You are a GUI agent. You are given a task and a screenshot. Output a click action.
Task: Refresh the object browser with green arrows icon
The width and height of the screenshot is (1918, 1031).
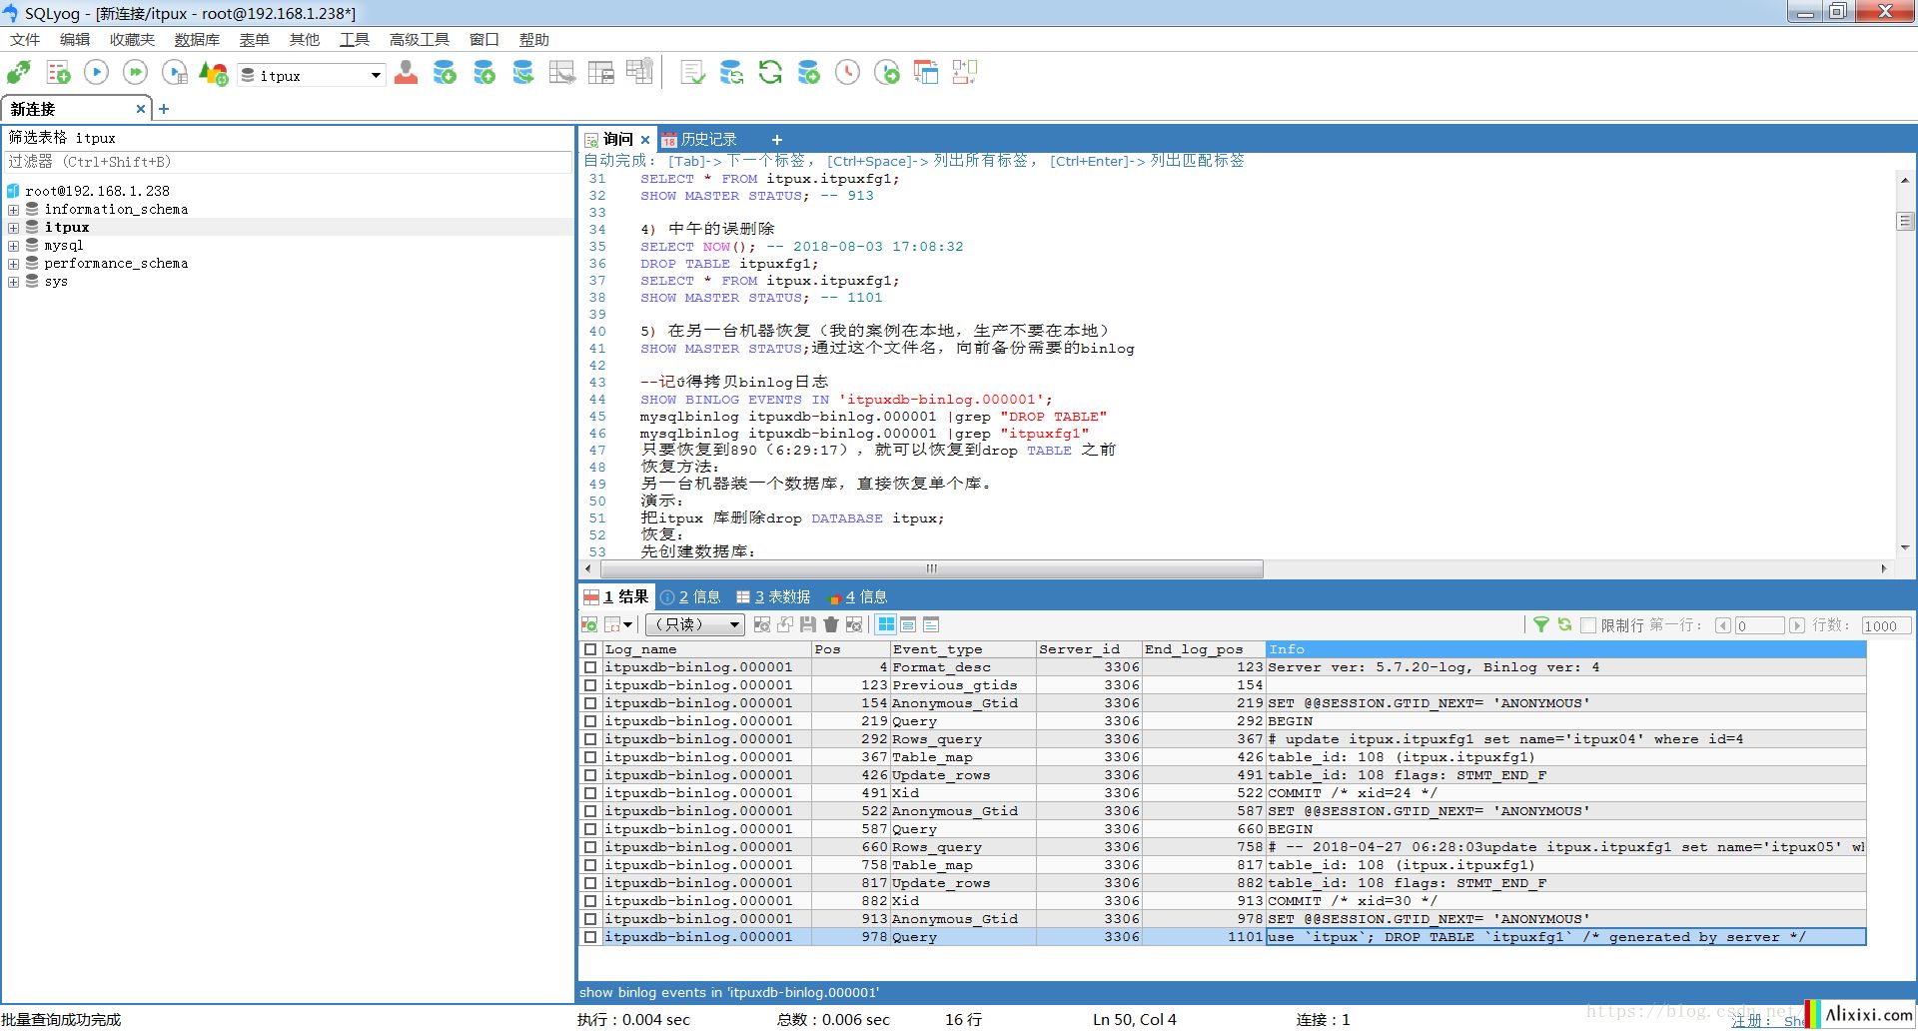(x=770, y=73)
